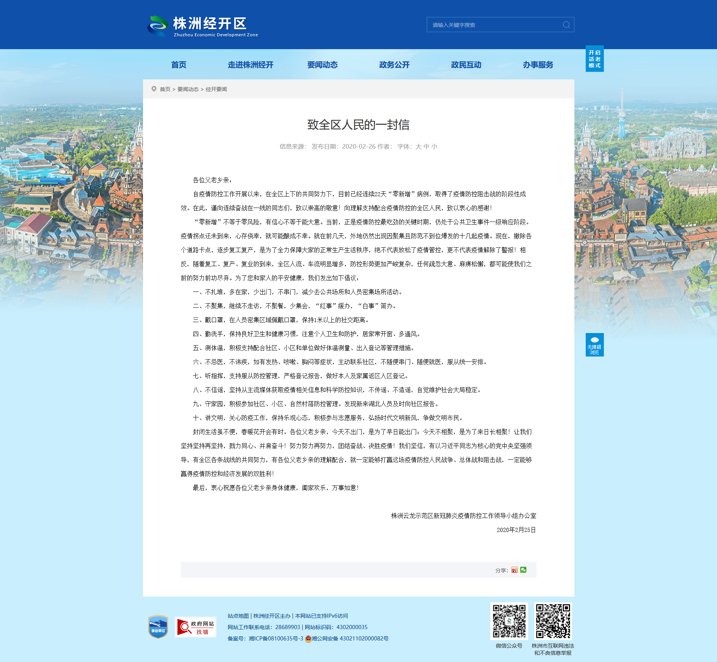The height and width of the screenshot is (662, 717).
Task: Open the 办事服务 navigation menu
Action: (x=538, y=65)
